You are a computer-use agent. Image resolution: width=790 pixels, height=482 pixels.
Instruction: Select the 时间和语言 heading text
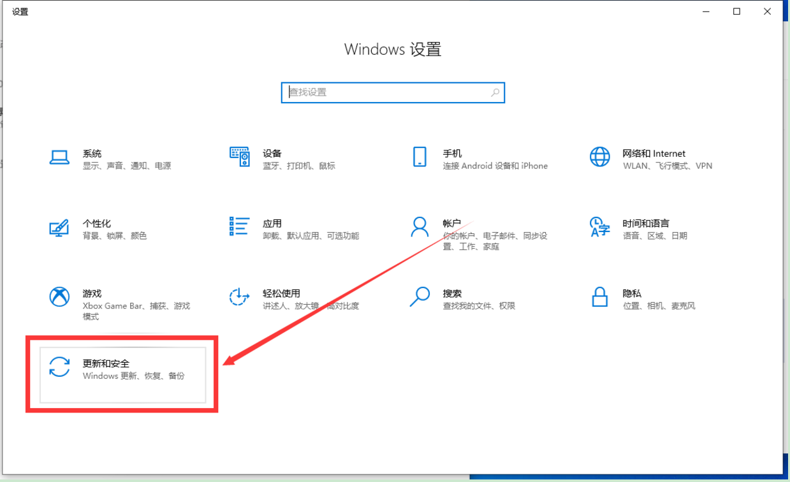pyautogui.click(x=646, y=224)
